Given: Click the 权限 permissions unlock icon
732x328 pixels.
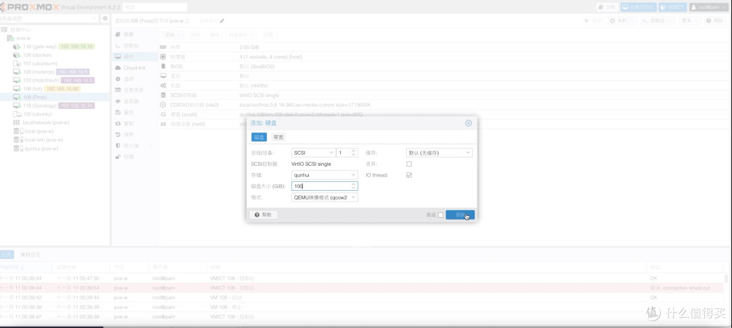Looking at the screenshot, I should pos(118,157).
